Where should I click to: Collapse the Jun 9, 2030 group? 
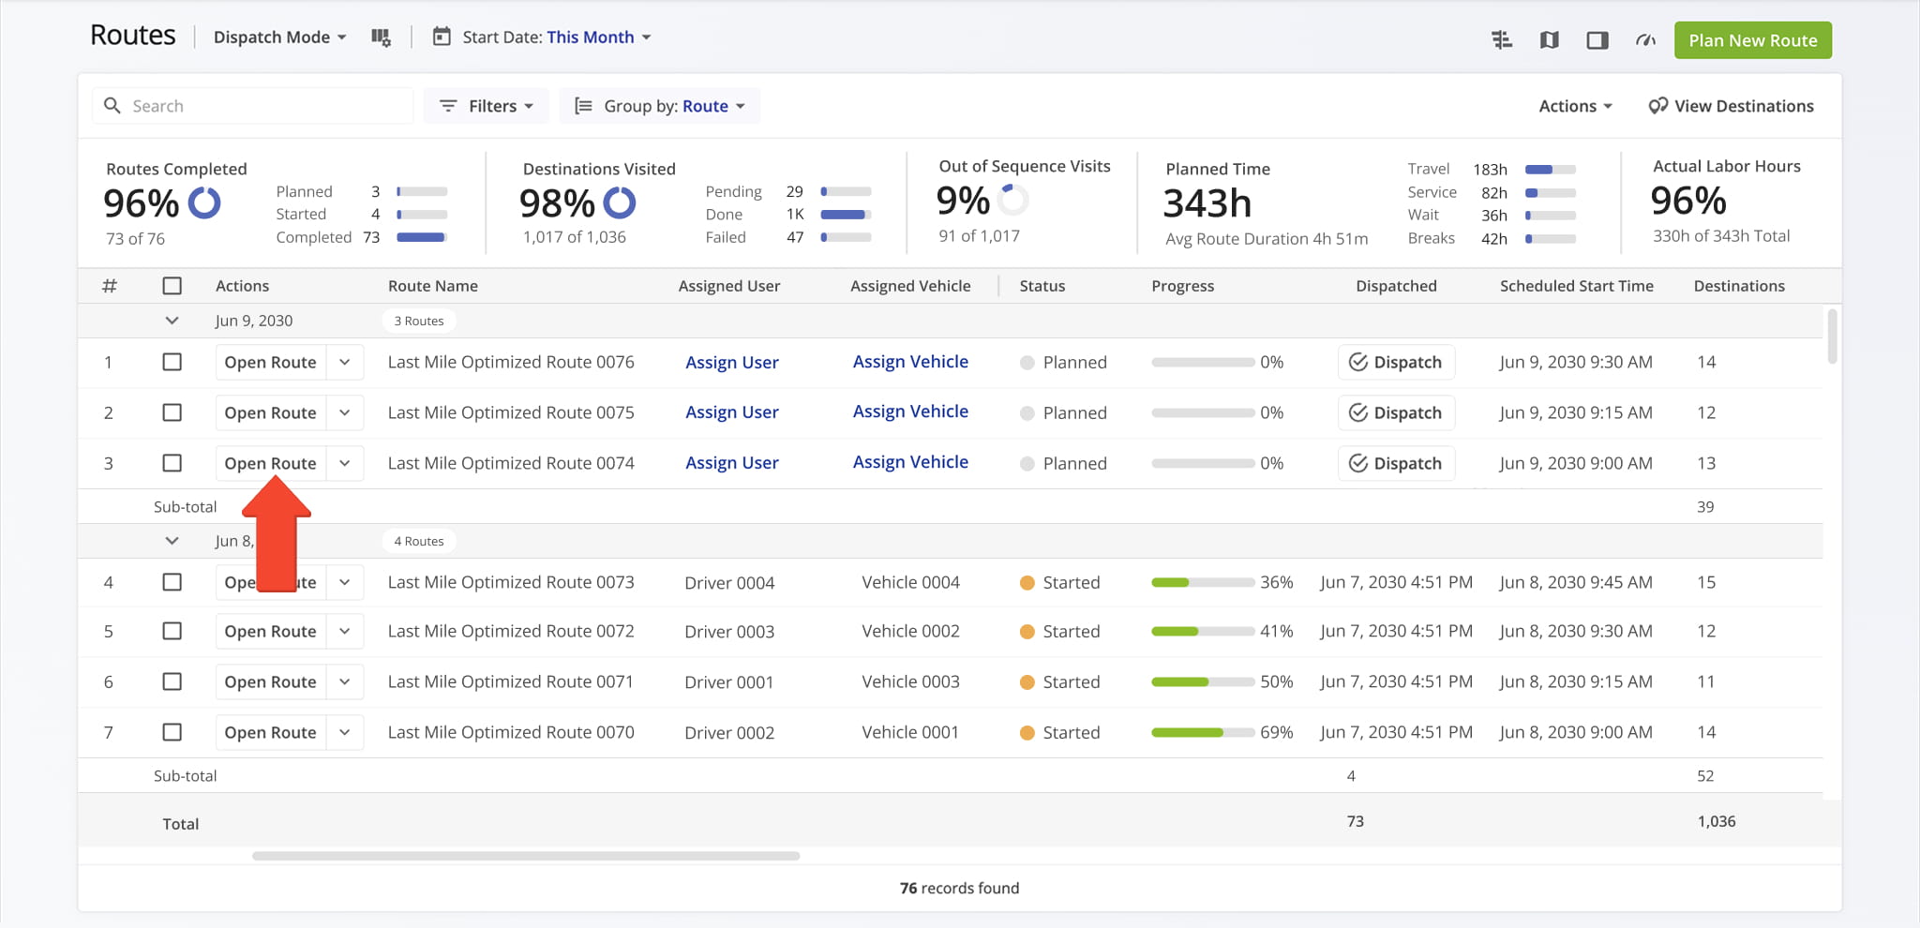point(172,321)
